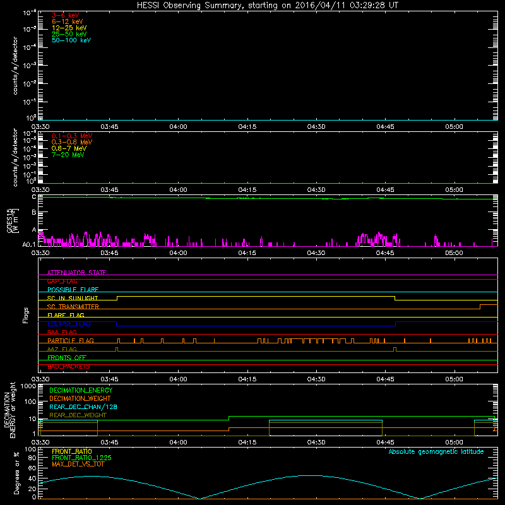Viewport: 505px width, 505px height.
Task: Select the PARTICLE_FLAG label
Action: pyautogui.click(x=71, y=340)
